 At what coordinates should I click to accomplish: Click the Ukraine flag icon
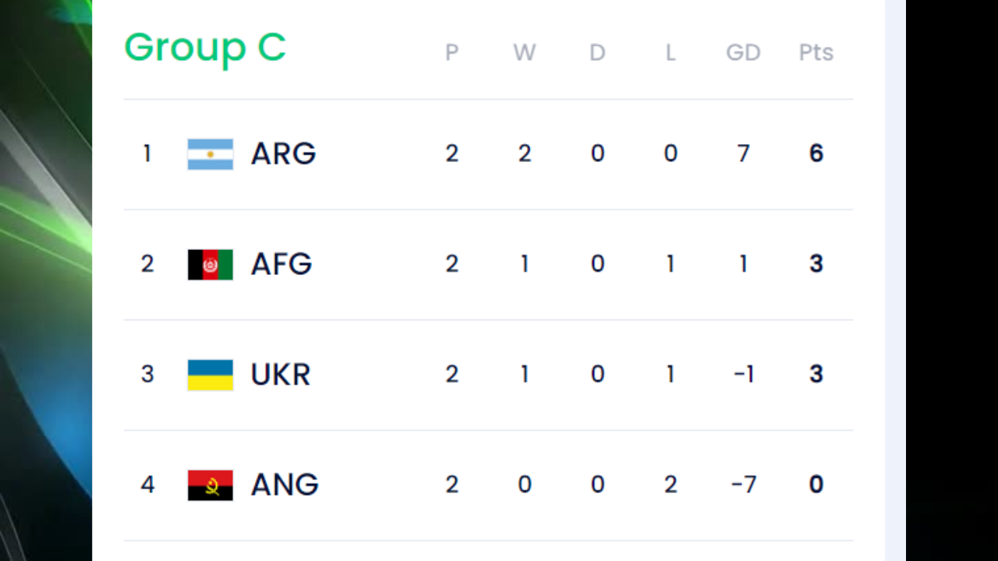pos(211,375)
